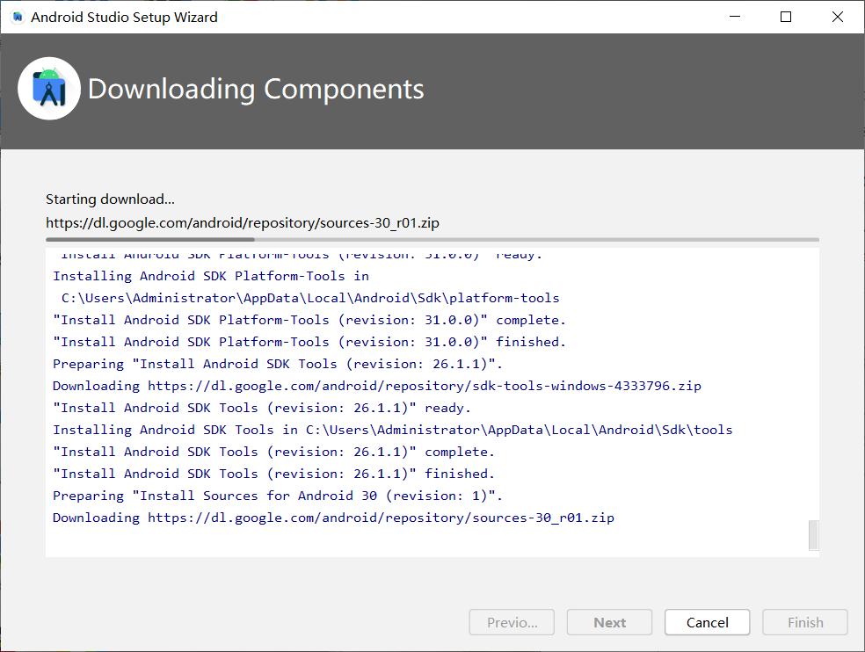Click the 'Downloading Components' heading
The height and width of the screenshot is (652, 865).
point(256,90)
